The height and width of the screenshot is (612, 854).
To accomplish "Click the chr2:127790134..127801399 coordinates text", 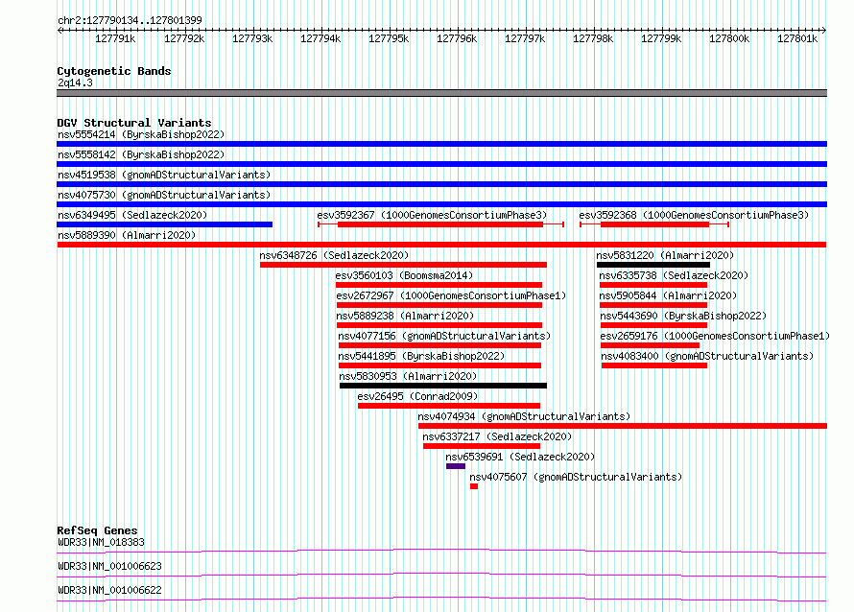I will click(x=130, y=20).
